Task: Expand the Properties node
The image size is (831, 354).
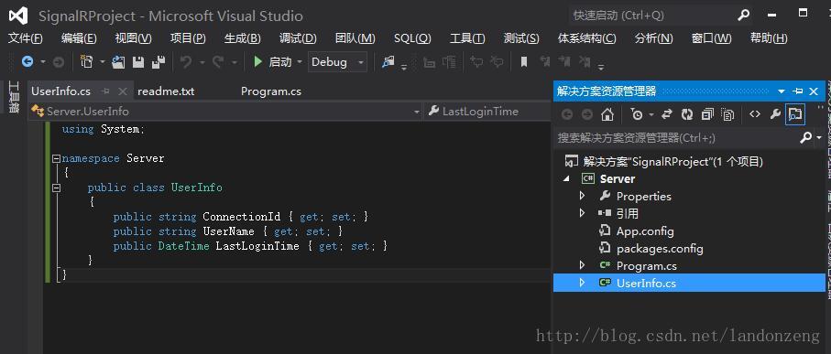Action: [583, 197]
